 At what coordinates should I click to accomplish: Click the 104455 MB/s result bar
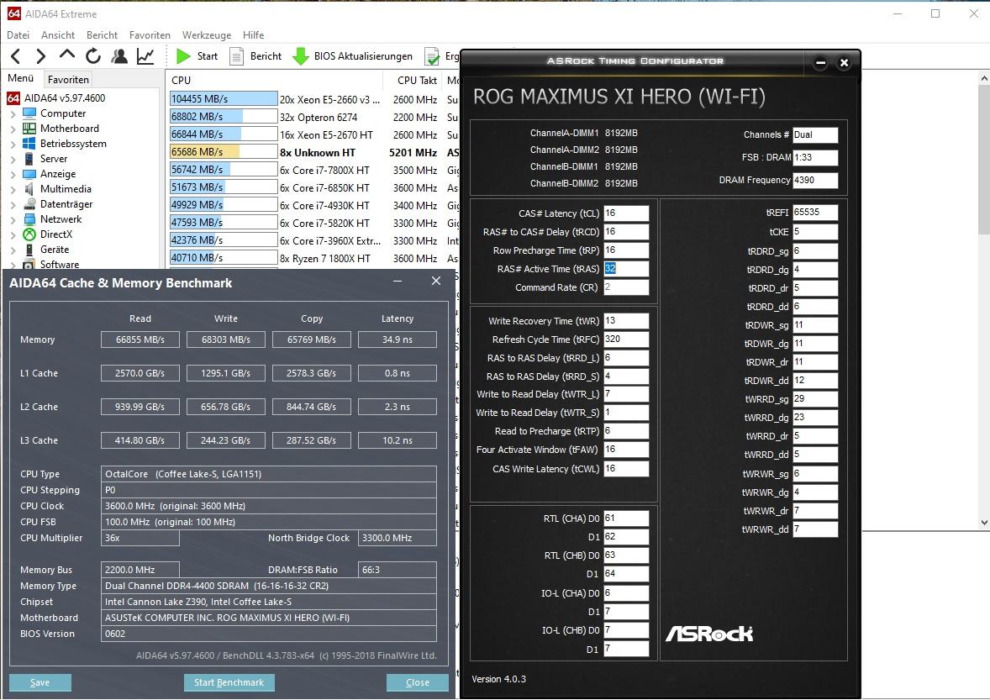(x=224, y=99)
